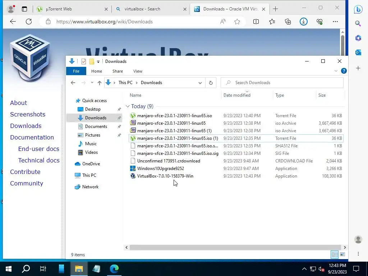Click the Read aloud icon in address bar
This screenshot has height=276, width=368.
(223, 22)
